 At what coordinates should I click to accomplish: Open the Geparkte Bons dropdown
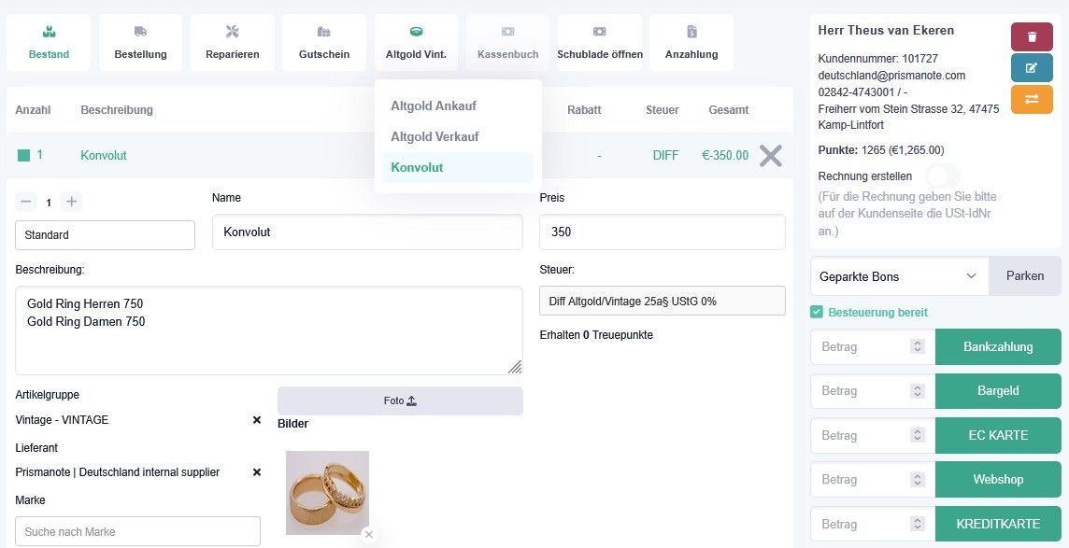(x=897, y=275)
